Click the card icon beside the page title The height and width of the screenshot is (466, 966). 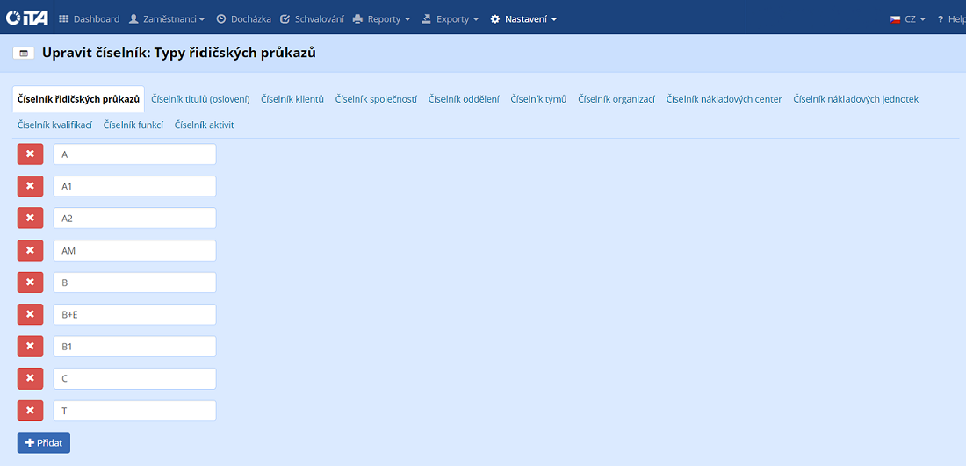(23, 54)
